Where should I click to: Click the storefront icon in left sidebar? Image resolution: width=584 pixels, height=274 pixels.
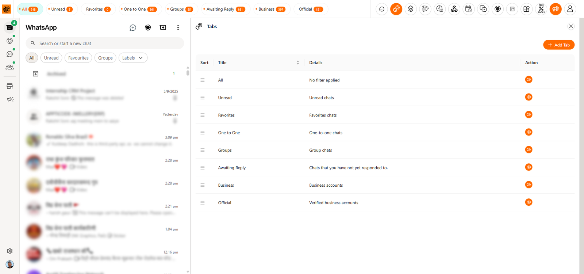[10, 86]
